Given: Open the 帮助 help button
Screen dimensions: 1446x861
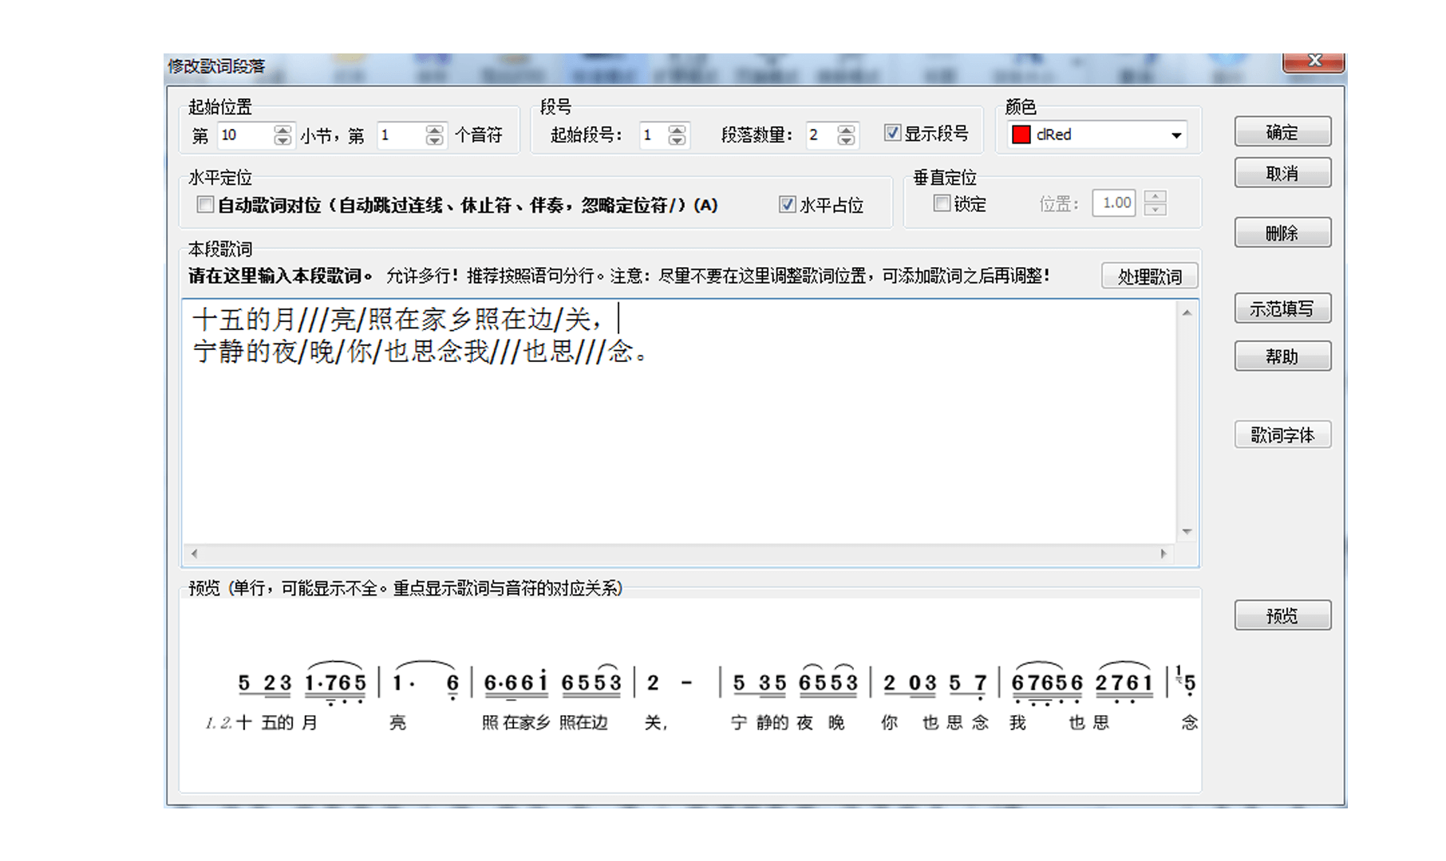Looking at the screenshot, I should 1282,356.
